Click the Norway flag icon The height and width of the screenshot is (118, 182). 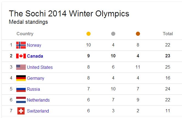tap(21, 45)
